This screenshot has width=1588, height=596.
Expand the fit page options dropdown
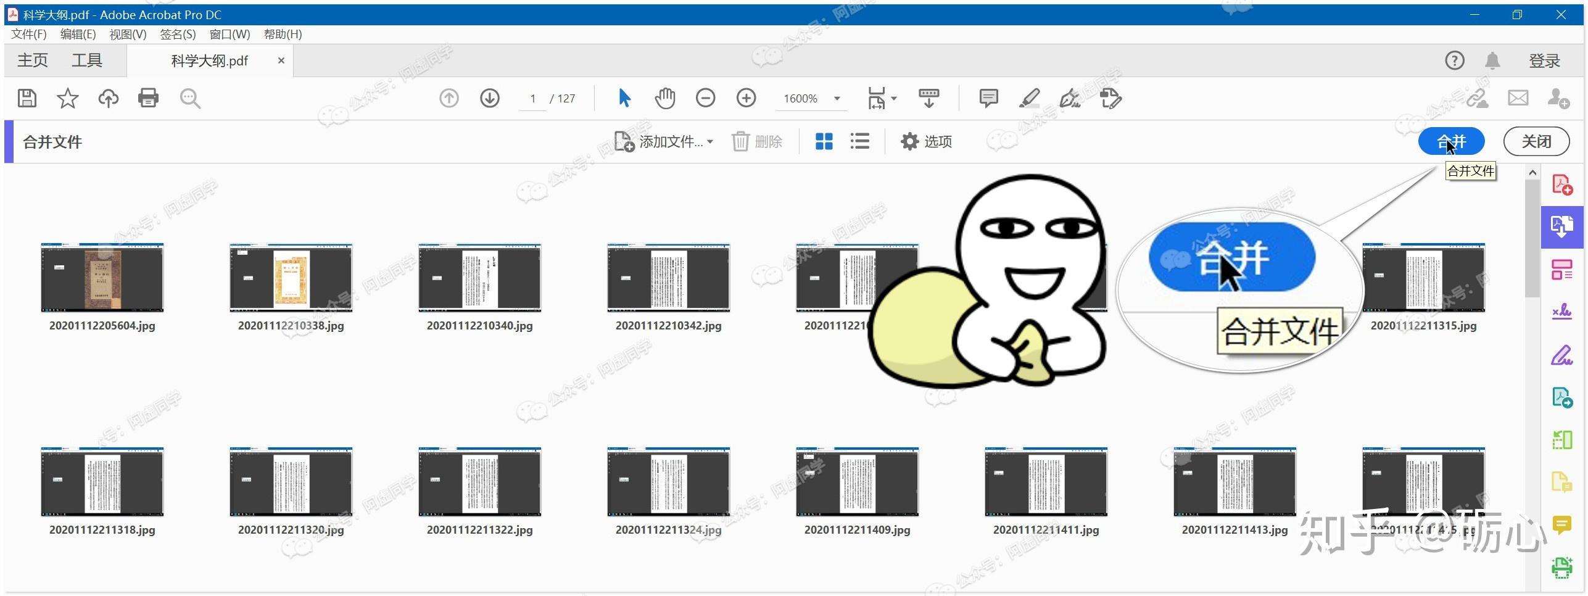coord(893,99)
